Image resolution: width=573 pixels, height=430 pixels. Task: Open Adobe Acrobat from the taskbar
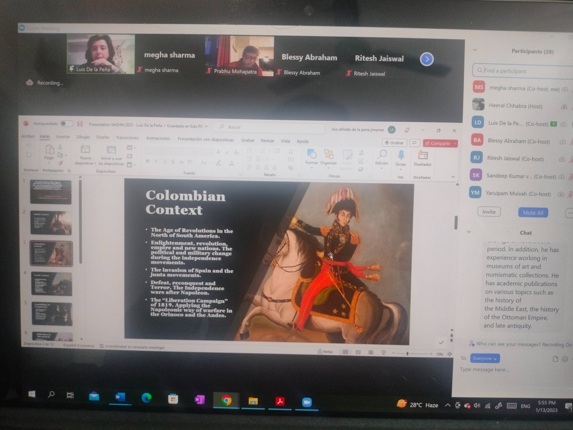tap(280, 401)
